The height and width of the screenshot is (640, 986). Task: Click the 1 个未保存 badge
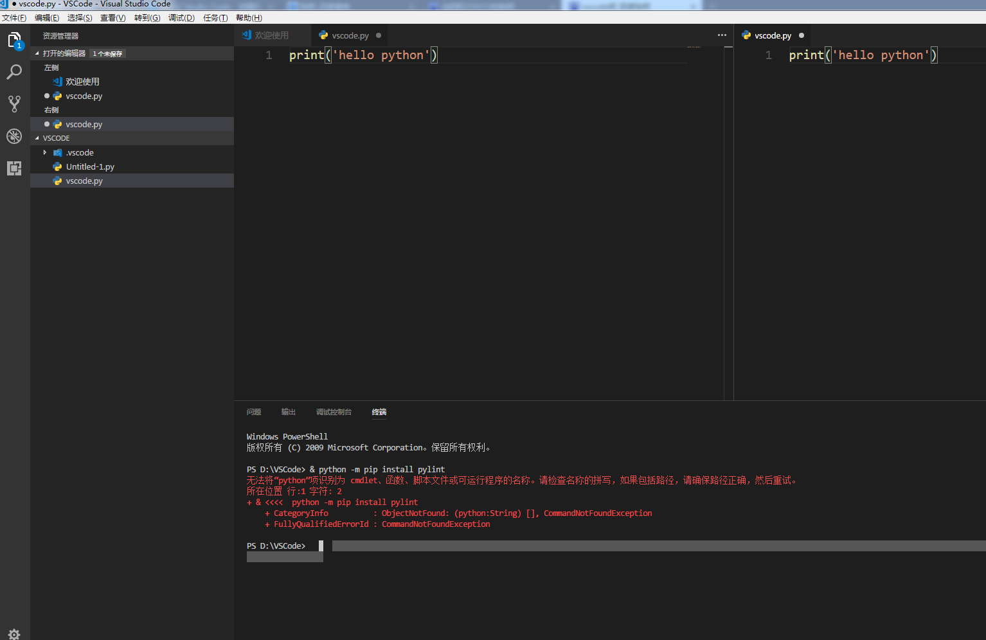(107, 54)
